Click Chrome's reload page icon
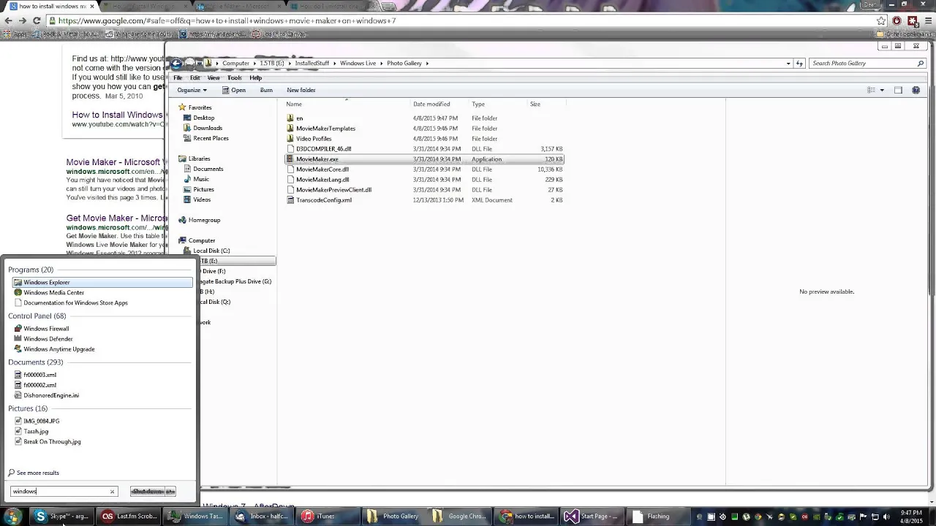 click(37, 20)
